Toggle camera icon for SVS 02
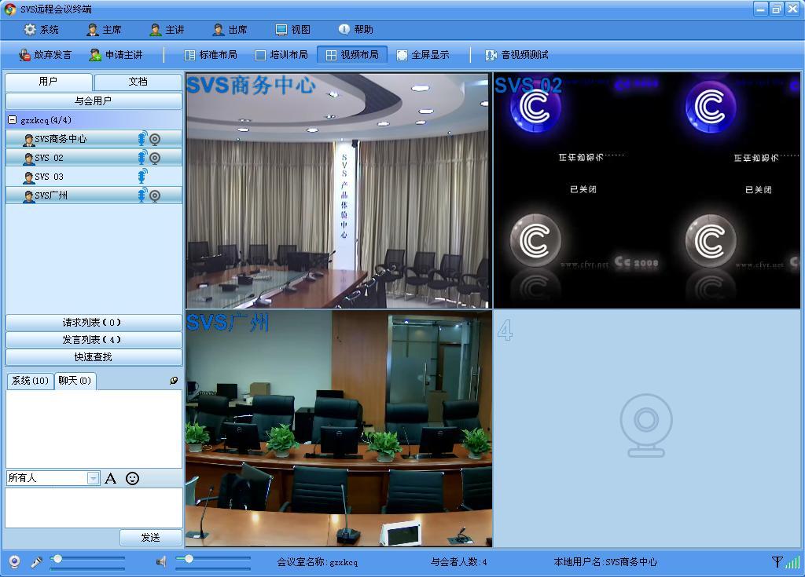 tap(155, 158)
